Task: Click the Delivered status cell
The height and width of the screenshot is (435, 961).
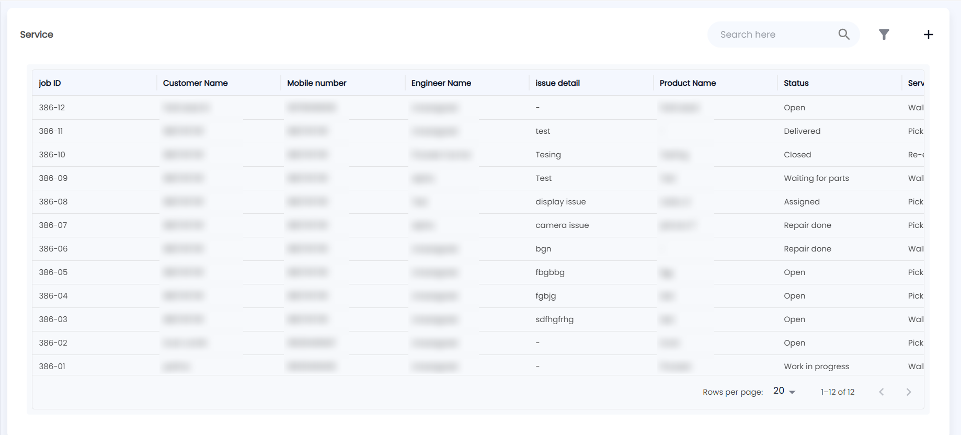Action: click(x=802, y=131)
